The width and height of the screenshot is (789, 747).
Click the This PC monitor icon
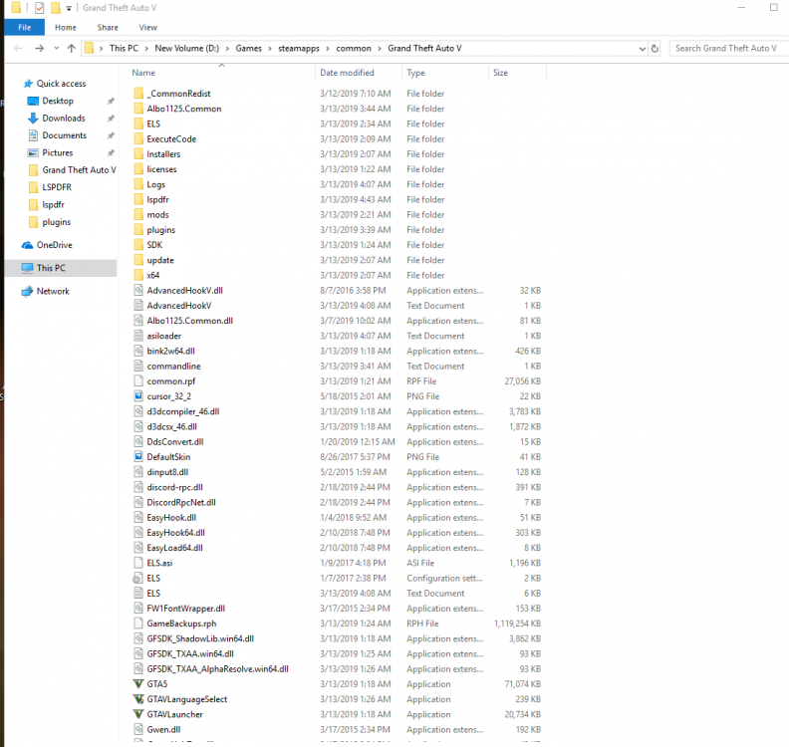27,268
